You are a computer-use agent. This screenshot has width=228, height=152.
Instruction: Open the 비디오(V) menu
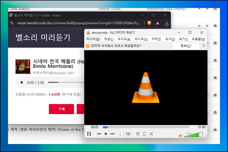(x=141, y=39)
